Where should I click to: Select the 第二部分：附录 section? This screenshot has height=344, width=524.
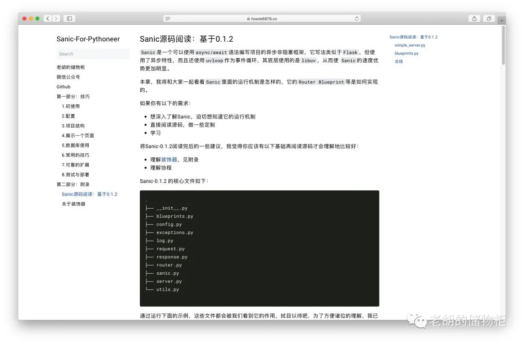[73, 184]
